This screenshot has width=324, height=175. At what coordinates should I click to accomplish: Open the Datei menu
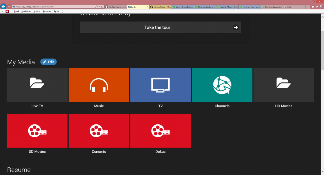(16, 12)
